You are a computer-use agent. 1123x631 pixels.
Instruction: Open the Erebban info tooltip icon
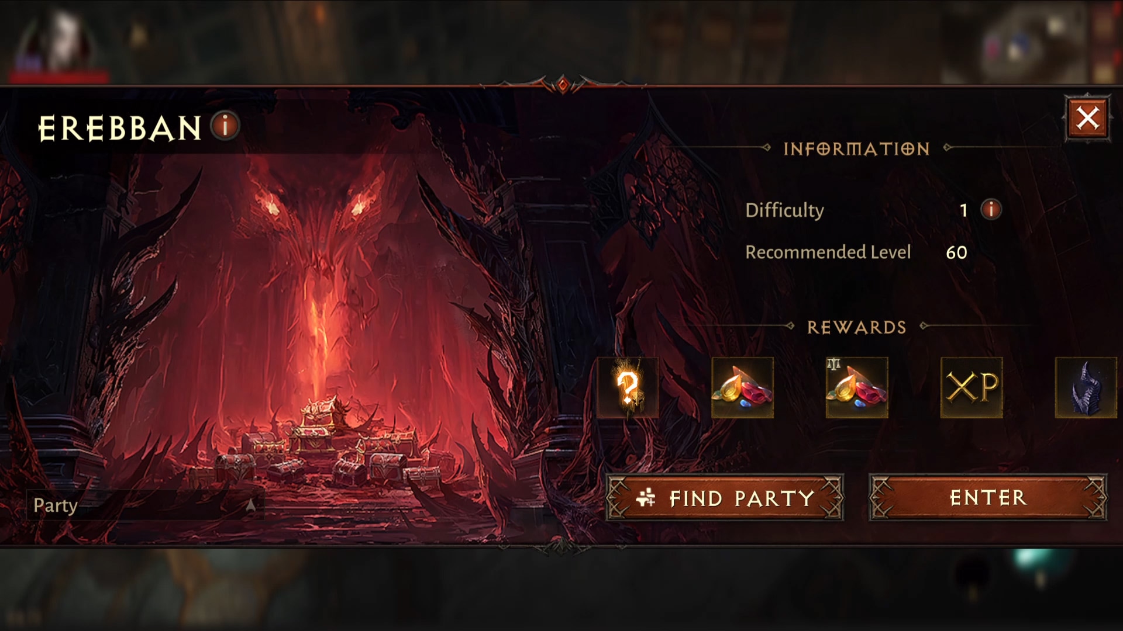click(x=225, y=126)
